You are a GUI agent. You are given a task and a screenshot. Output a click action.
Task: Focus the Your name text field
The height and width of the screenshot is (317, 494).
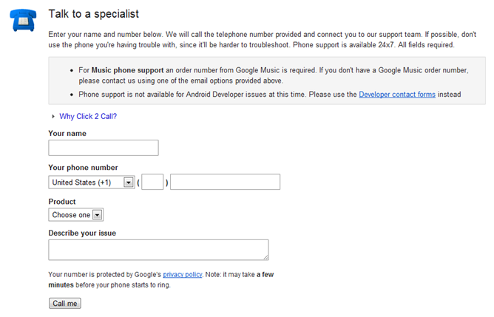point(104,148)
